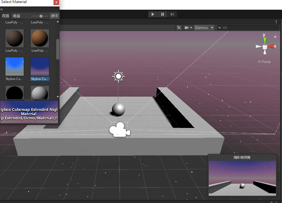Screen dimensions: 282x203
Task: Click the Pause button
Action: [x=163, y=14]
